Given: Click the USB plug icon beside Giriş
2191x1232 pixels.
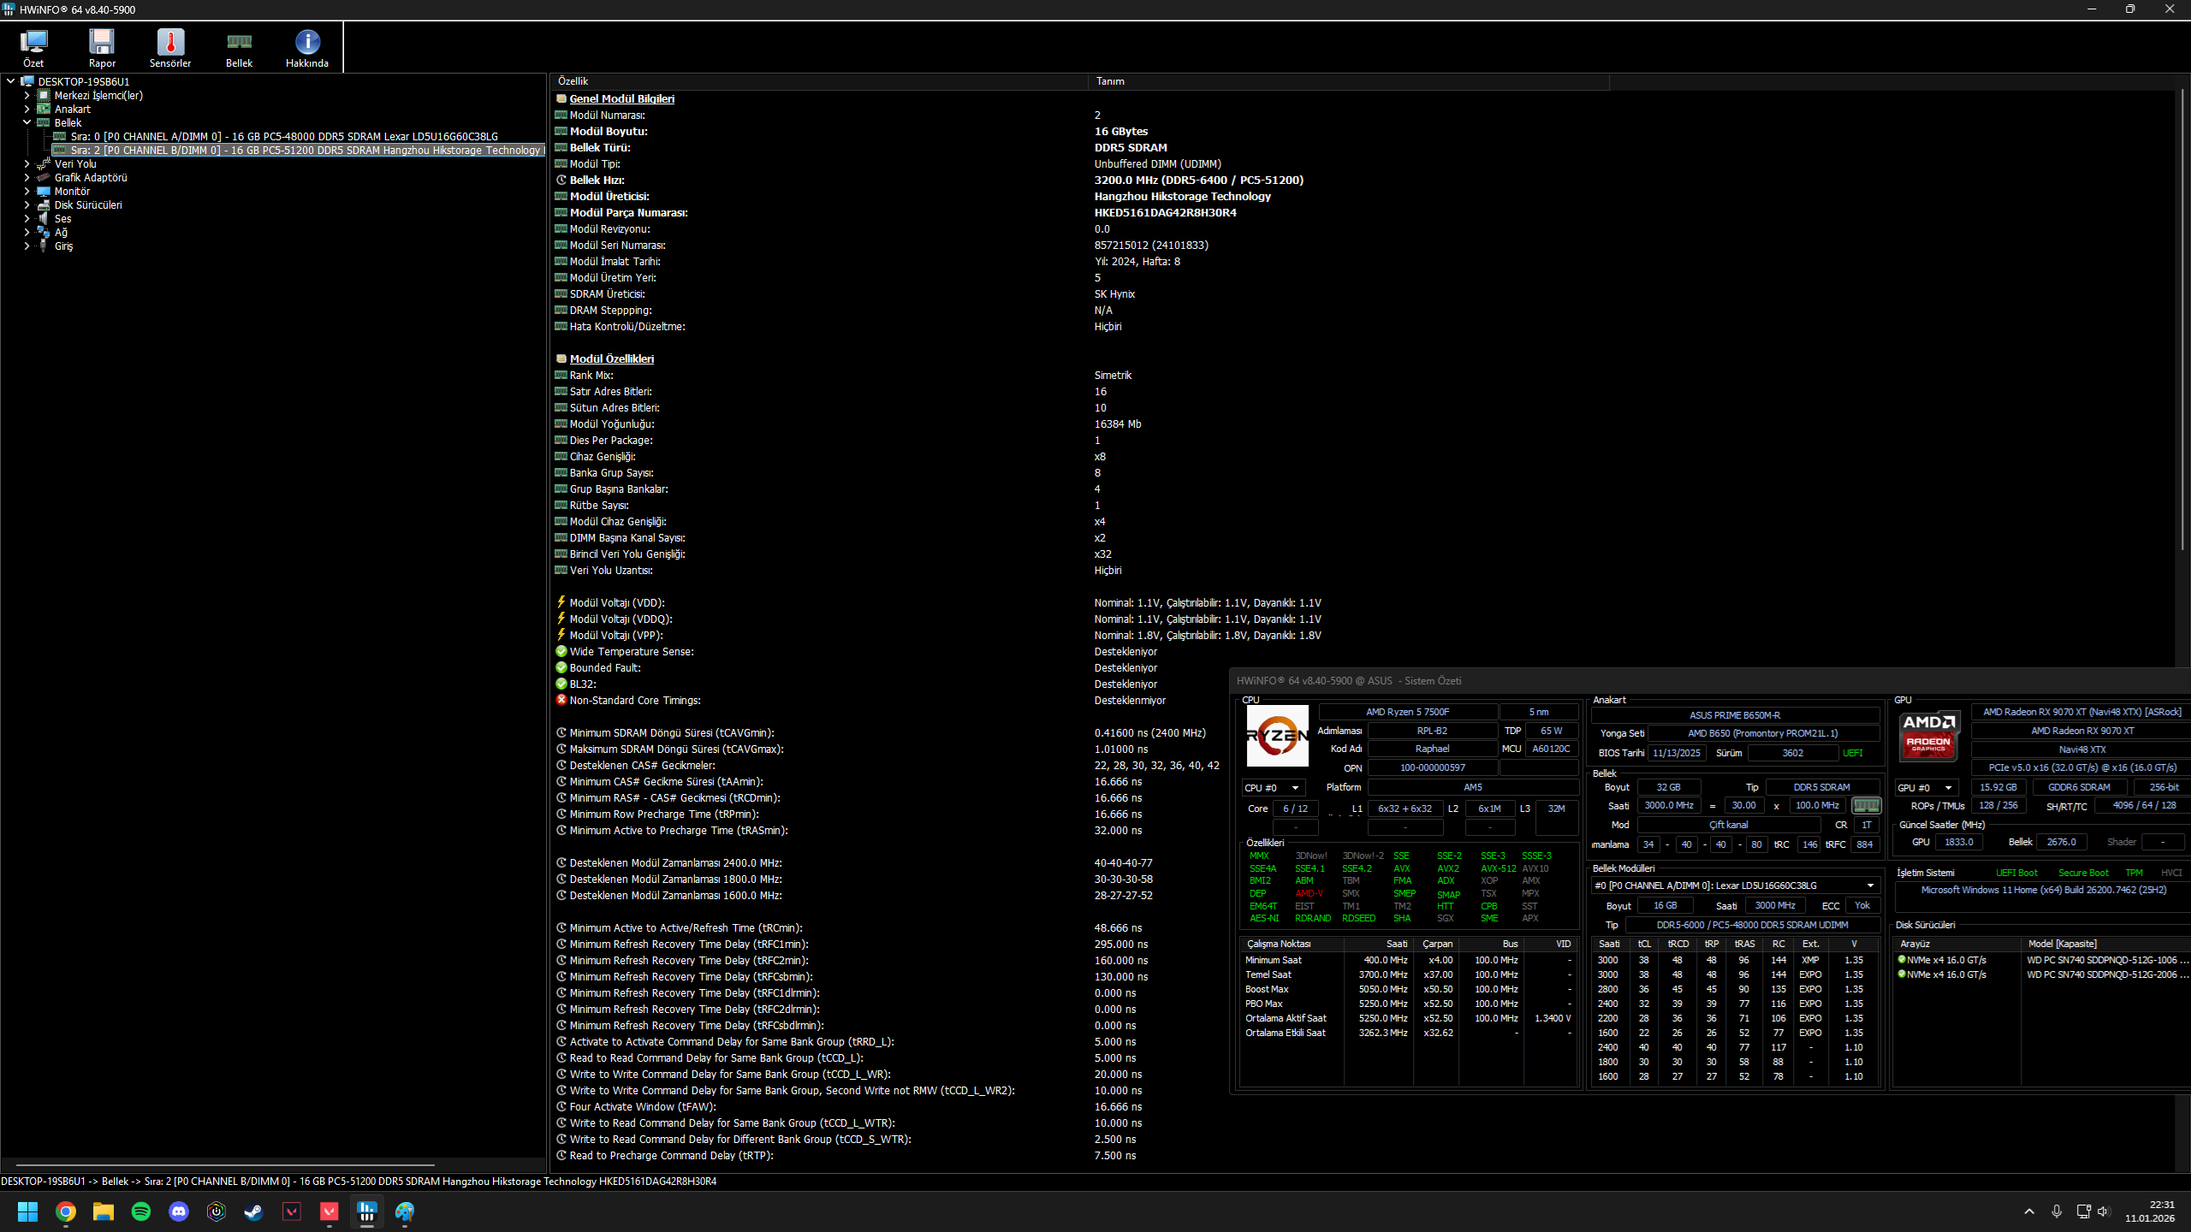Looking at the screenshot, I should [44, 246].
